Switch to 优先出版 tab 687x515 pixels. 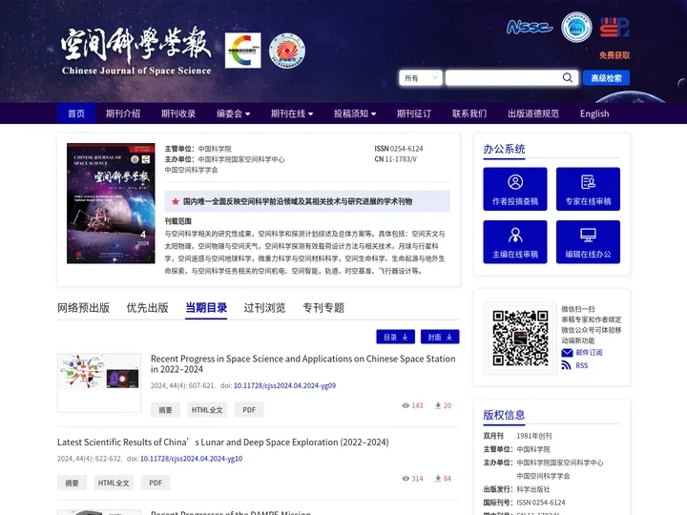[x=147, y=307]
